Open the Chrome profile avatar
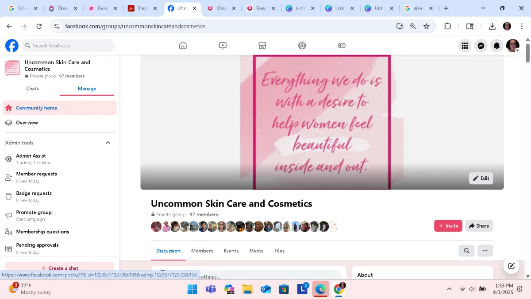This screenshot has width=531, height=299. click(507, 26)
